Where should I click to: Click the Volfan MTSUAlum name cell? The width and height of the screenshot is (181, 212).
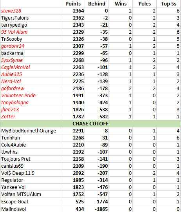click(31, 194)
